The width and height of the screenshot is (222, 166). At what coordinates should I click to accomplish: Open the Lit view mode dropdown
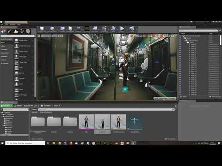(x=55, y=36)
